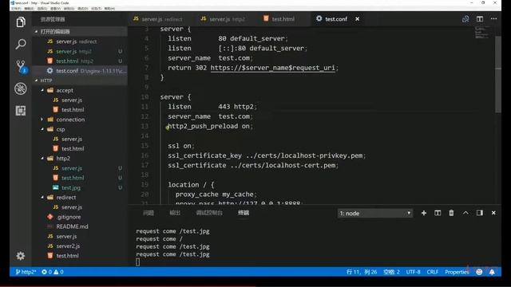511x287 pixels.
Task: Open the Explorer view in activity bar
Action: pyautogui.click(x=21, y=22)
